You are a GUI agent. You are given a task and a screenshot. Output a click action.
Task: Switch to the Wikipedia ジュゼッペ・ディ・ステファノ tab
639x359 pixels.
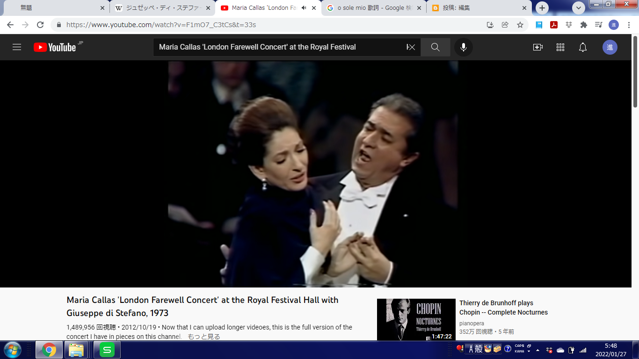(x=163, y=8)
